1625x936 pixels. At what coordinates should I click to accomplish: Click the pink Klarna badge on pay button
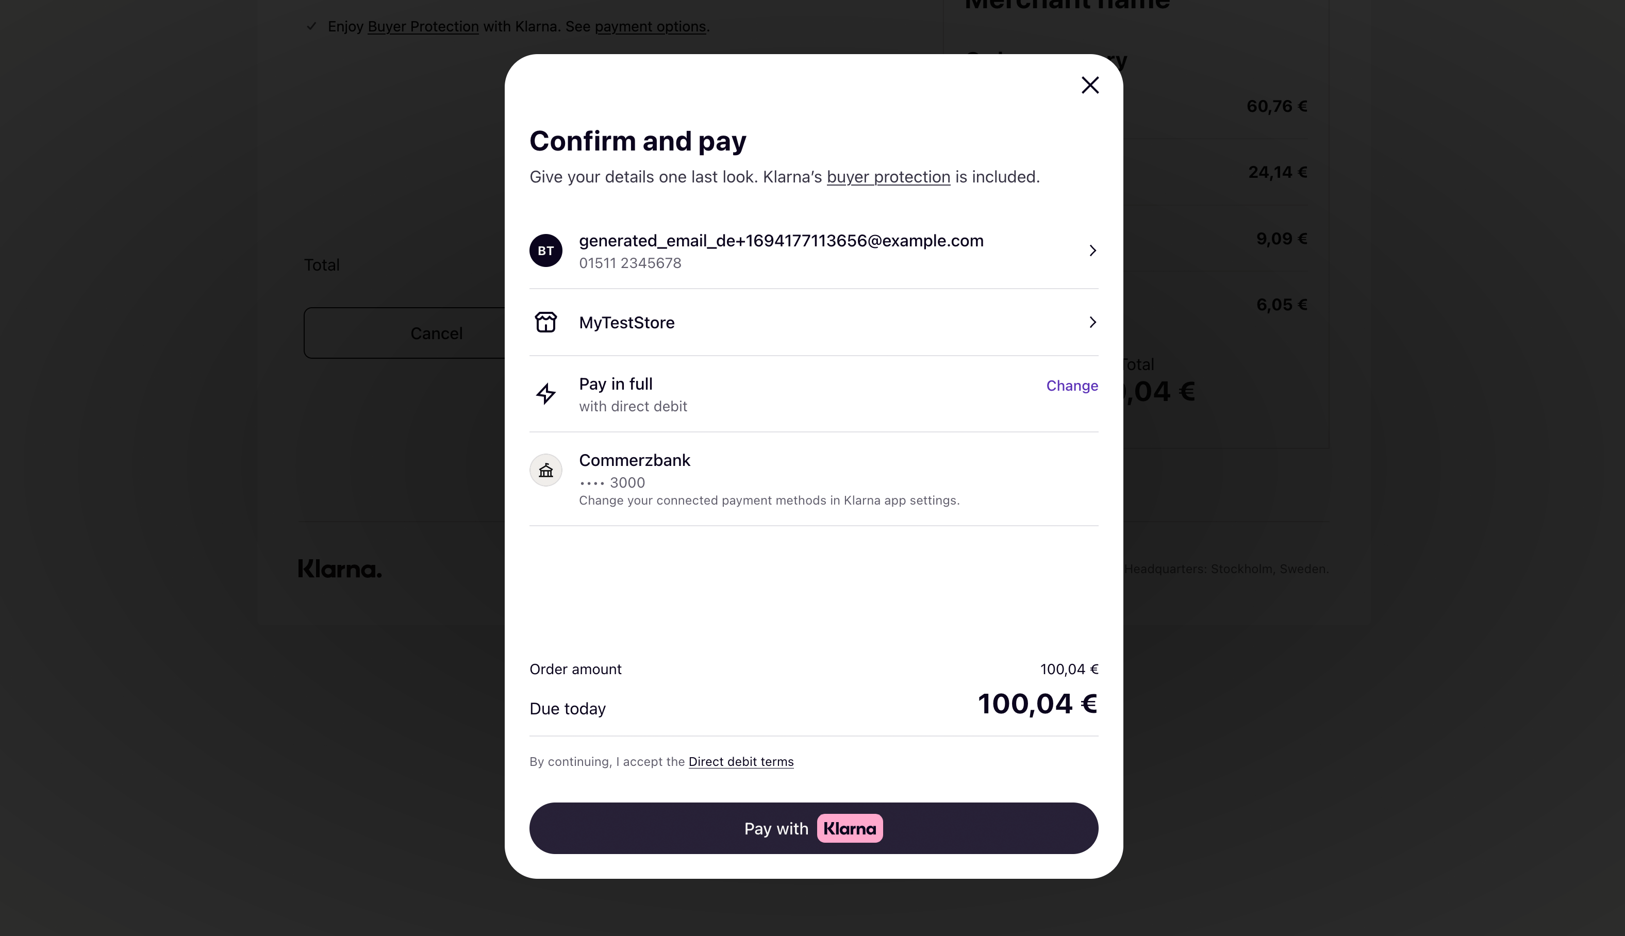(x=850, y=829)
